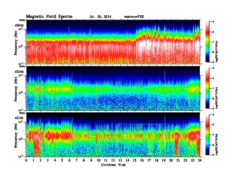Click the -6 tick on dH/dt color bar

(x=213, y=32)
